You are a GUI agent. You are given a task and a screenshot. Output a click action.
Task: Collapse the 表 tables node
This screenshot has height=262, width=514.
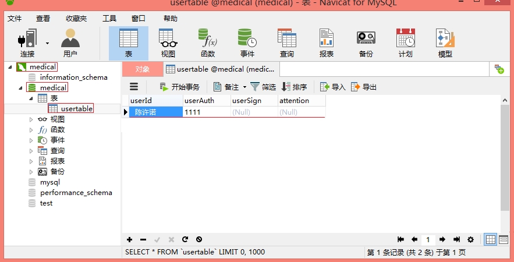click(x=31, y=98)
